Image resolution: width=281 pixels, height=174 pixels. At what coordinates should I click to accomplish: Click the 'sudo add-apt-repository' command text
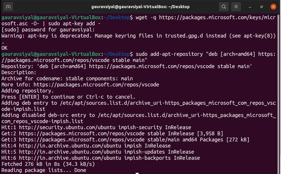click(x=169, y=54)
